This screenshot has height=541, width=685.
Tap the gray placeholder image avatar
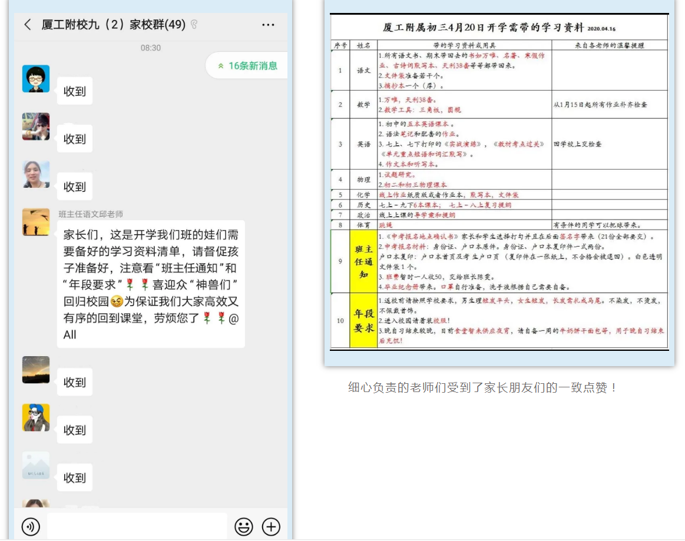click(36, 465)
